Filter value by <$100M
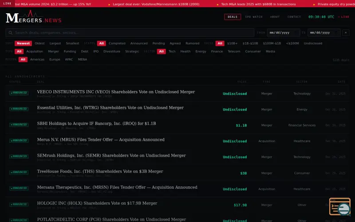Image resolution: width=355 pixels, height=222 pixels. 292,43
